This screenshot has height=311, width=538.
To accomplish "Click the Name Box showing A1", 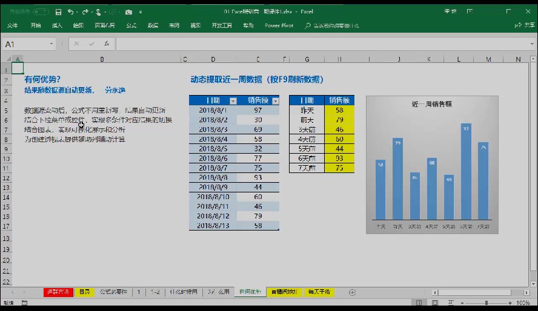I will coord(25,44).
